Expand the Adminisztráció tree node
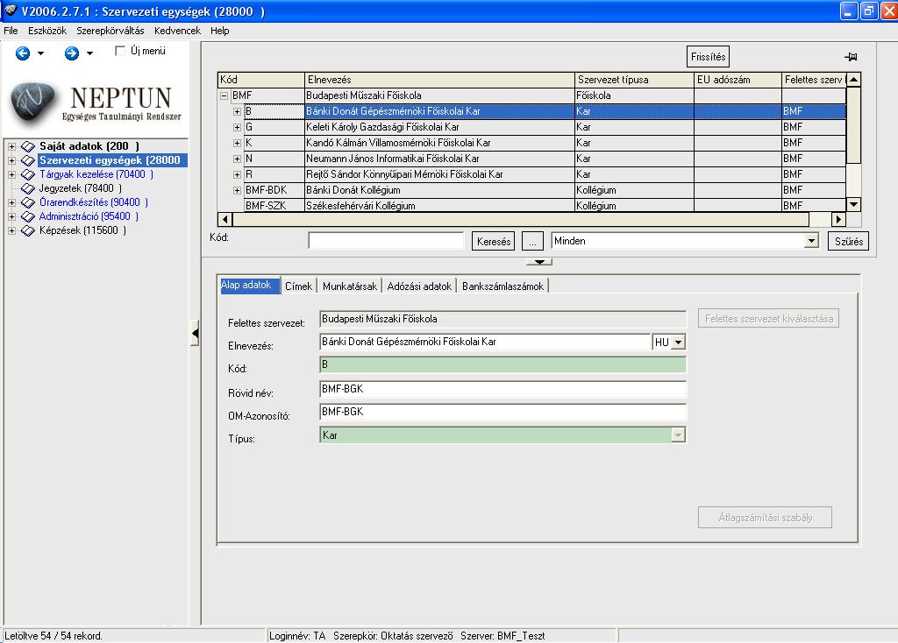The image size is (898, 643). coord(11,216)
